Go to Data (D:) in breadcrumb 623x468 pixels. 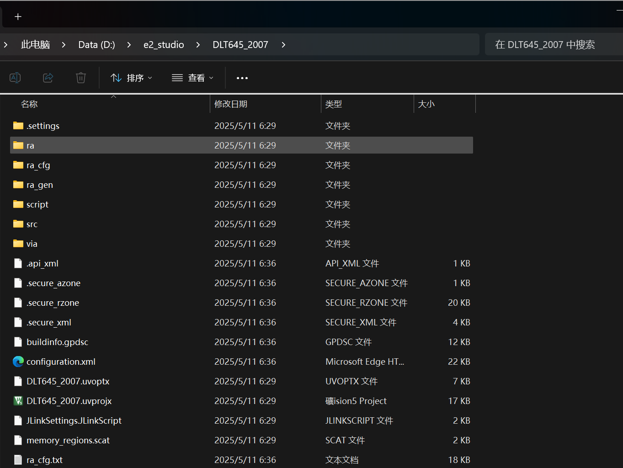(96, 45)
